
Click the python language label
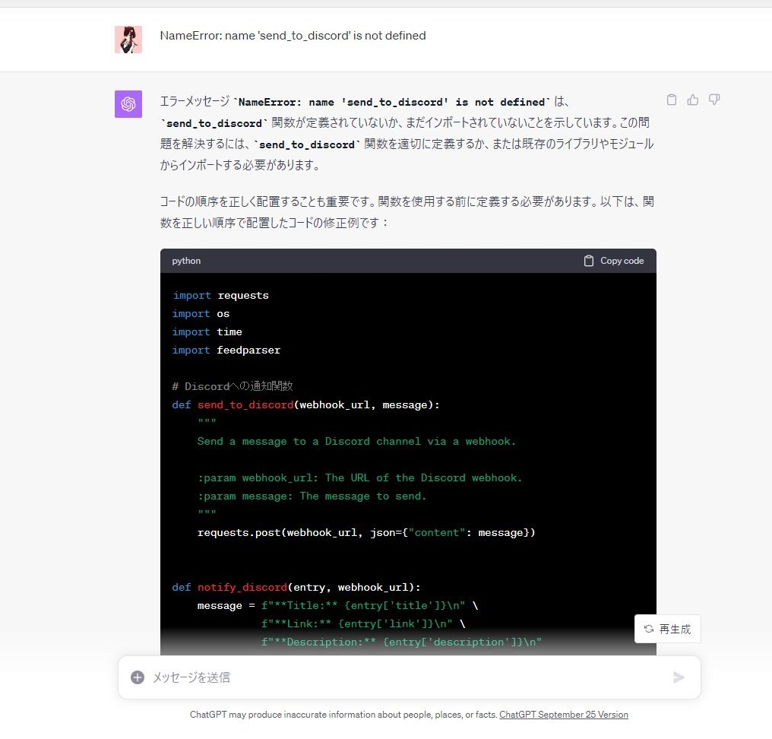(x=186, y=261)
